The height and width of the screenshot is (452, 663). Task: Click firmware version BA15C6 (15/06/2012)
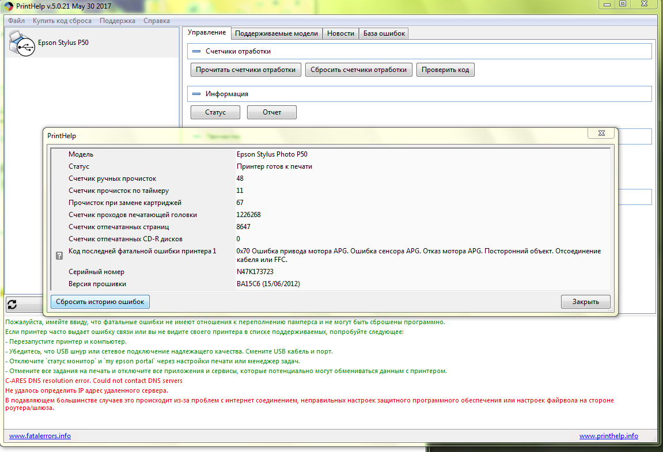268,284
